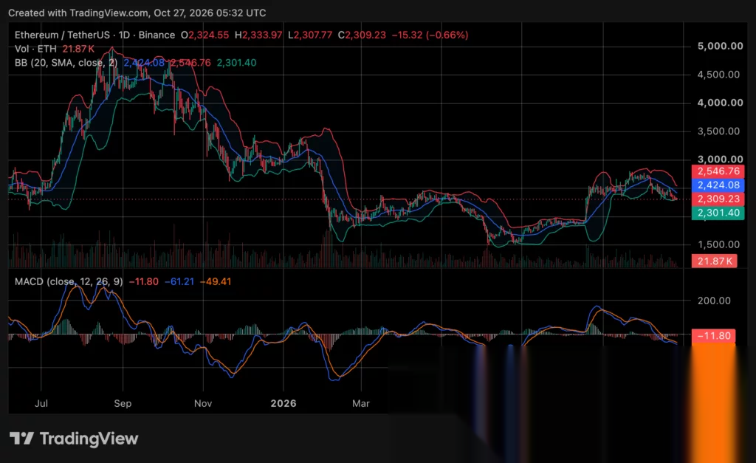Click the 21.87 K value in Vol legend
This screenshot has width=756, height=463.
pyautogui.click(x=78, y=49)
